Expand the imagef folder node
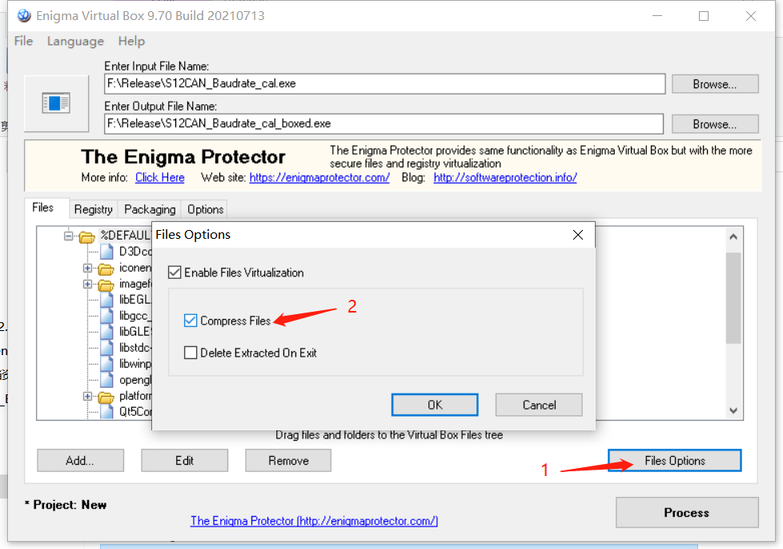 coord(87,284)
